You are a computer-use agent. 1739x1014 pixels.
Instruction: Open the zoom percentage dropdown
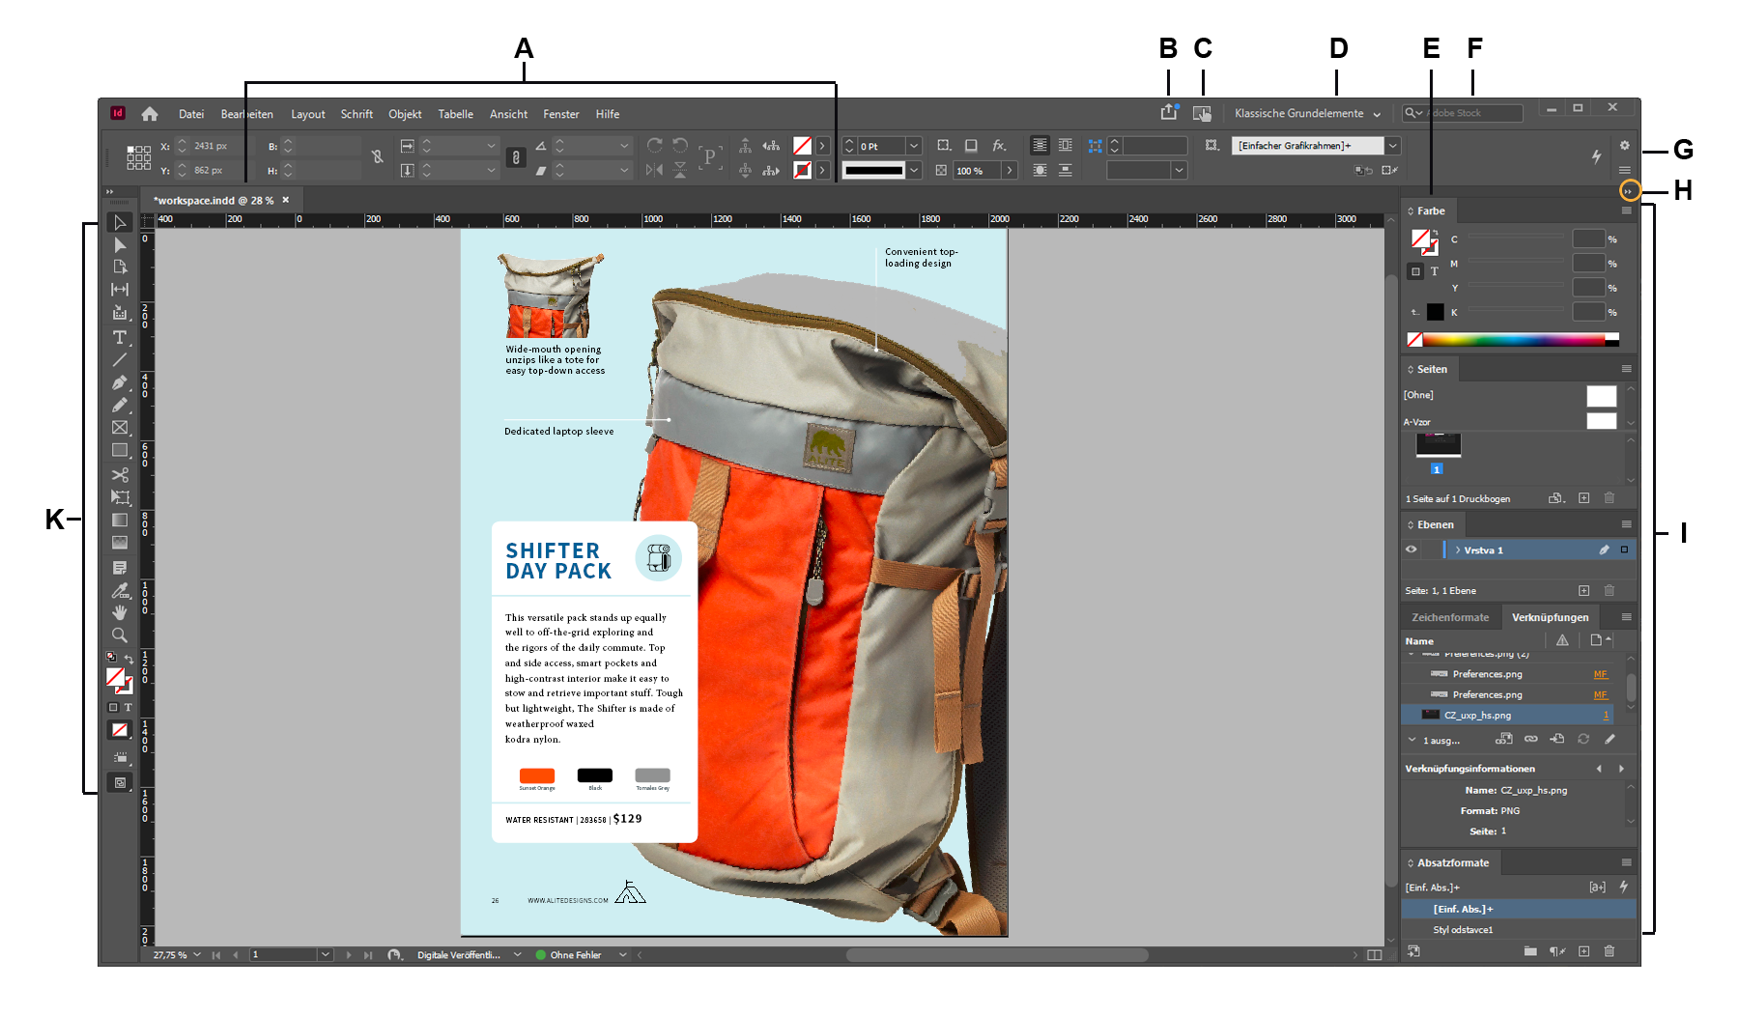tap(198, 954)
